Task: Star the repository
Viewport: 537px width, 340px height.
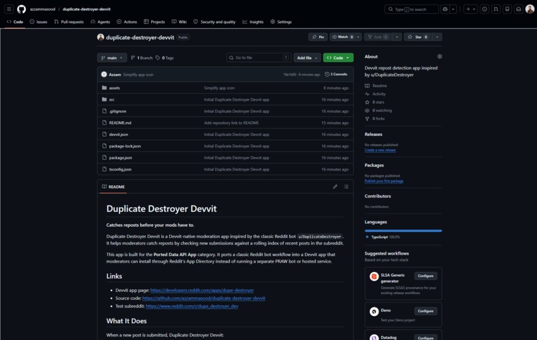Action: tap(418, 37)
